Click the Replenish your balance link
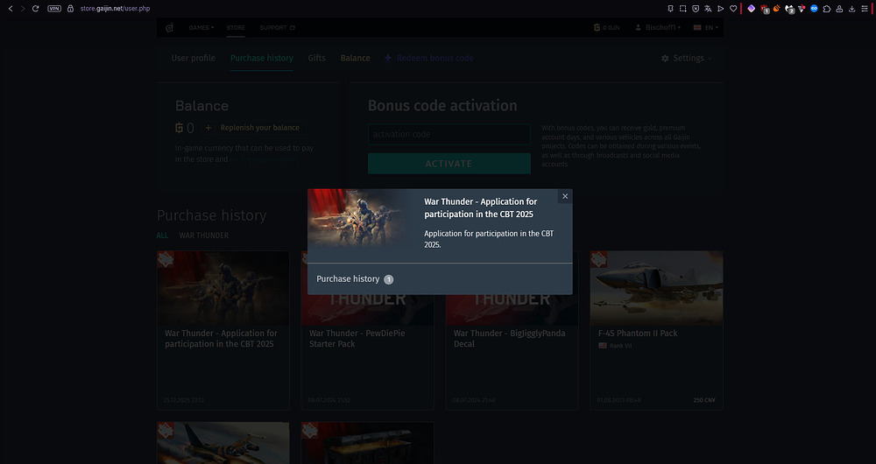Screen dimensions: 876x464 [259, 128]
